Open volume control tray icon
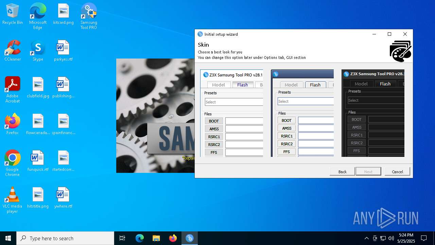 391,238
